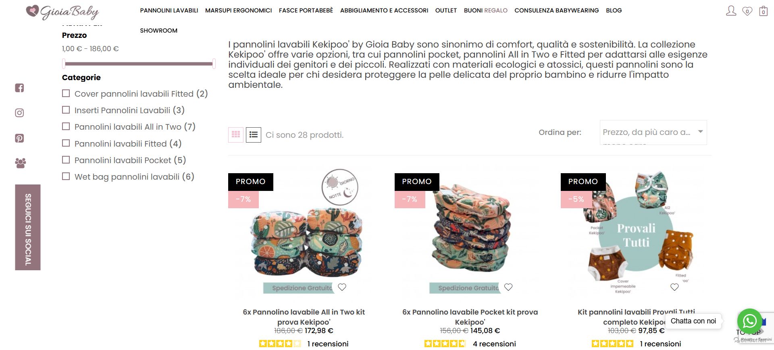Open the Pinterest social icon

click(19, 138)
